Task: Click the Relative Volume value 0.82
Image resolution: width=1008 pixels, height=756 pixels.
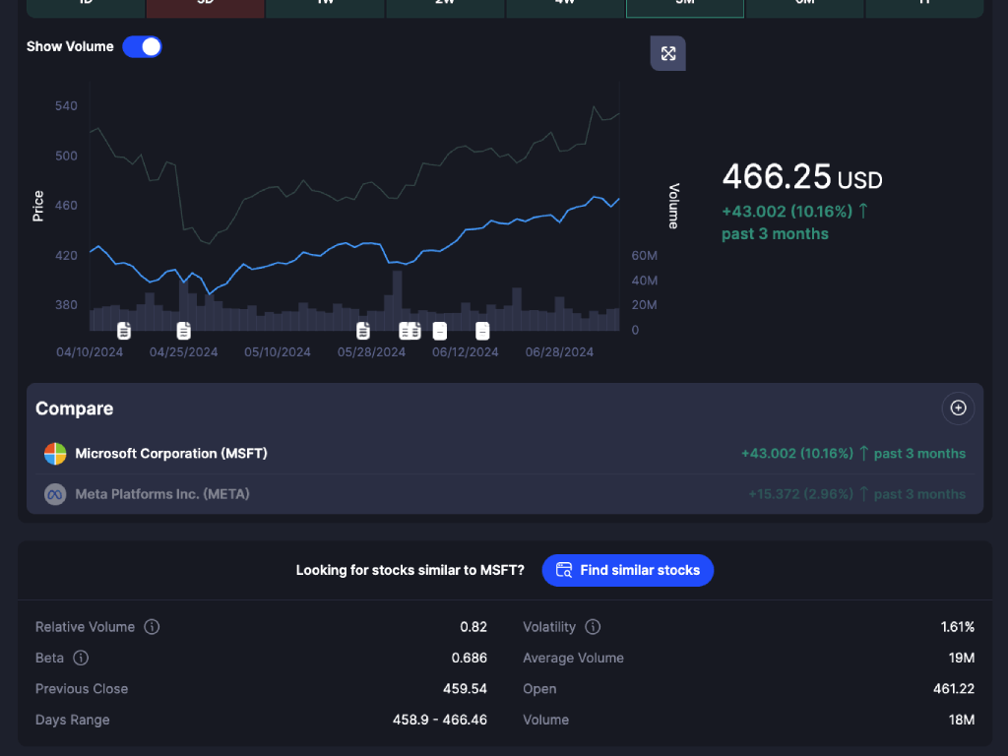Action: pyautogui.click(x=473, y=627)
